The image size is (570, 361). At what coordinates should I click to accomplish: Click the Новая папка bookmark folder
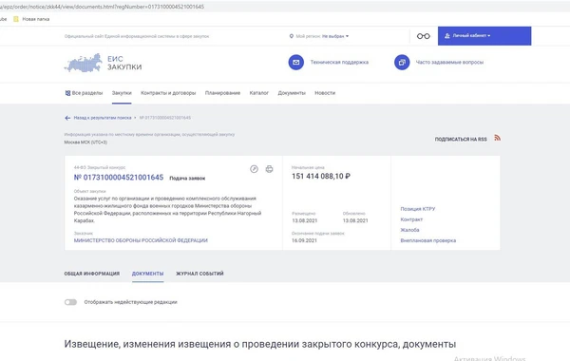click(31, 19)
